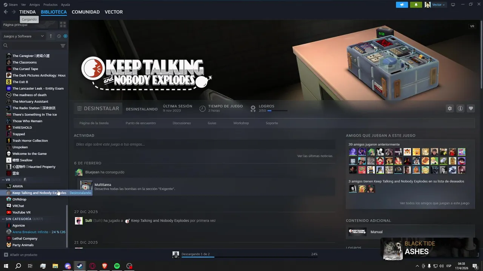Click the Multitarea achievement thumbnail
Viewport: 483px width, 271px height.
coord(86,186)
